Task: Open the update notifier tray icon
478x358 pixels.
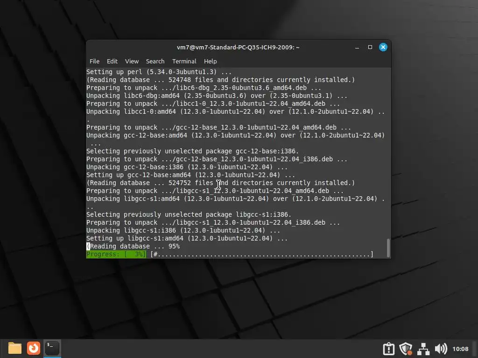Action: [x=389, y=349]
